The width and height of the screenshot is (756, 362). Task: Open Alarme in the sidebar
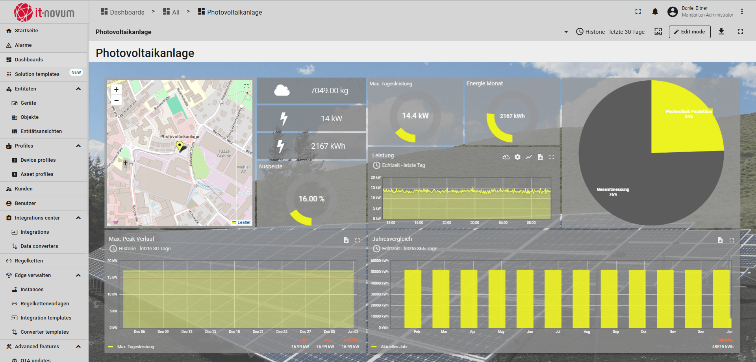click(23, 45)
